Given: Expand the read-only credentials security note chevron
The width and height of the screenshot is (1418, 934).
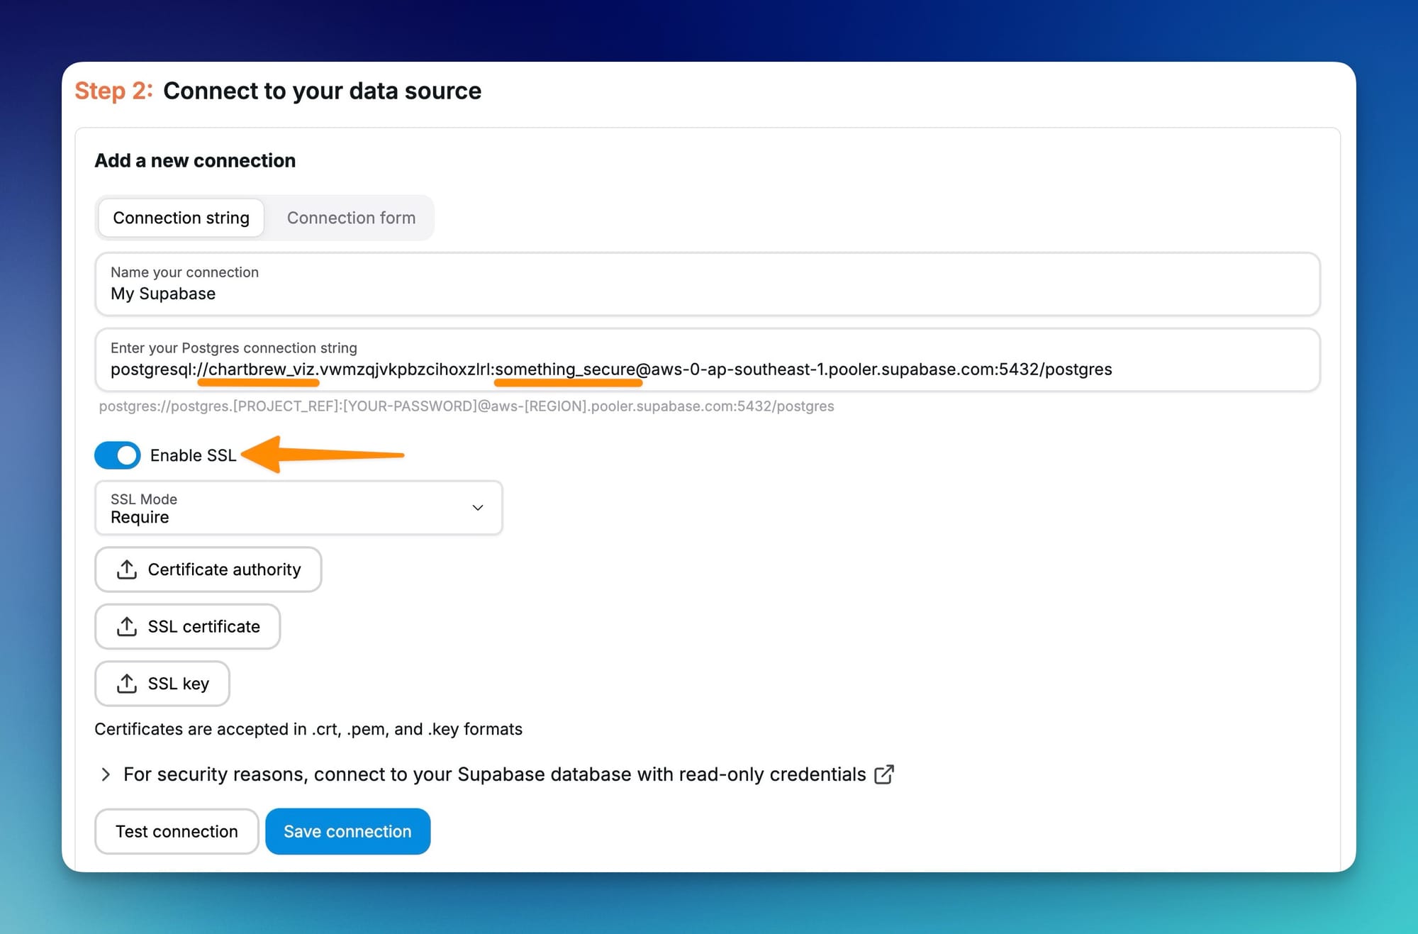Looking at the screenshot, I should (106, 774).
